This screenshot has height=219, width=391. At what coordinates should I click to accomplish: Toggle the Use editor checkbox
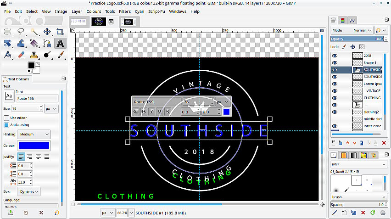[6, 118]
